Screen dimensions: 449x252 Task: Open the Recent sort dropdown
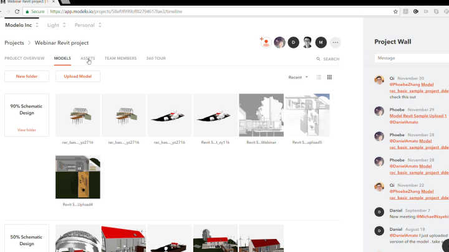click(x=298, y=77)
